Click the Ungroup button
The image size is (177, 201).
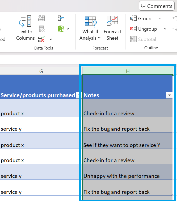pyautogui.click(x=144, y=29)
